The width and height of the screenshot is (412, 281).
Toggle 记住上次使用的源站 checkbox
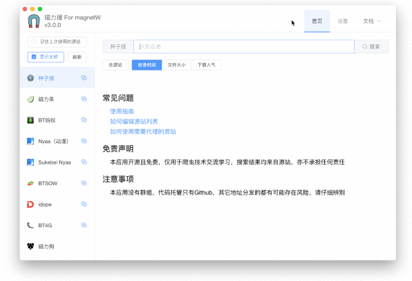(x=34, y=41)
